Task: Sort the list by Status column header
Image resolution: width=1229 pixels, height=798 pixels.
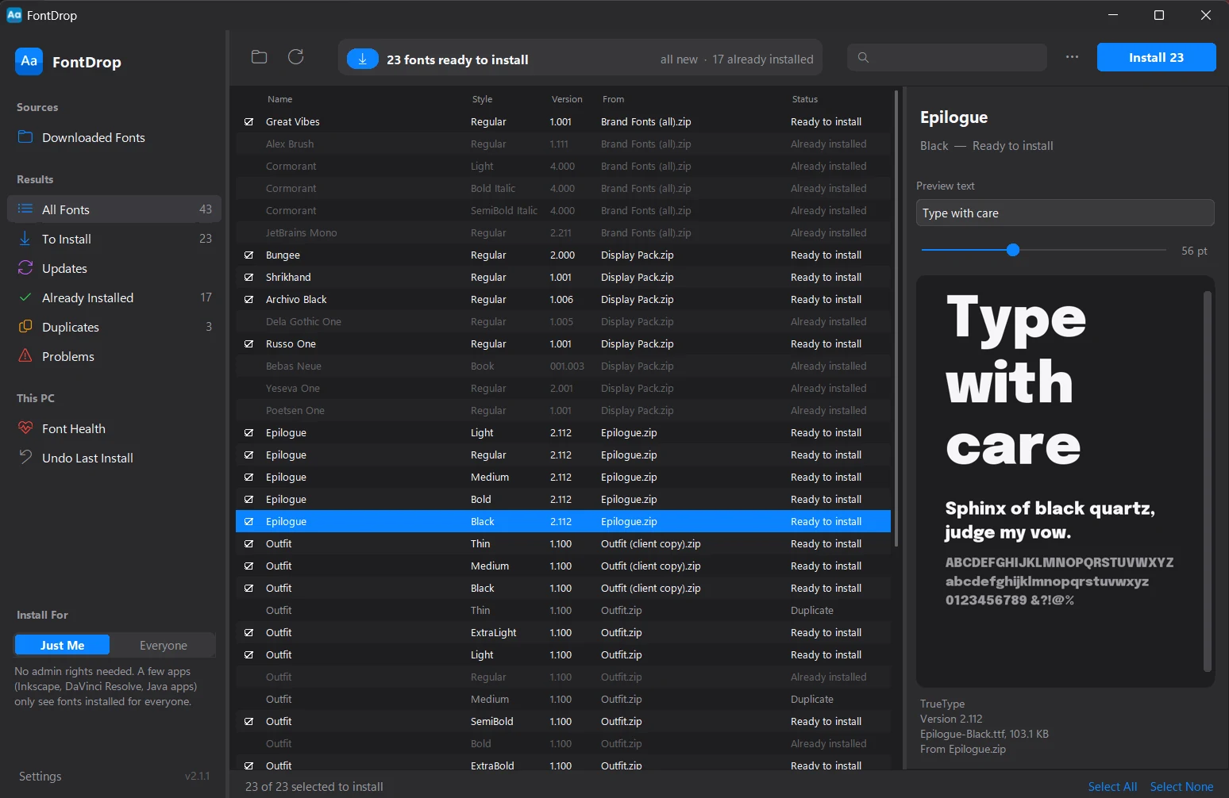Action: click(x=805, y=99)
